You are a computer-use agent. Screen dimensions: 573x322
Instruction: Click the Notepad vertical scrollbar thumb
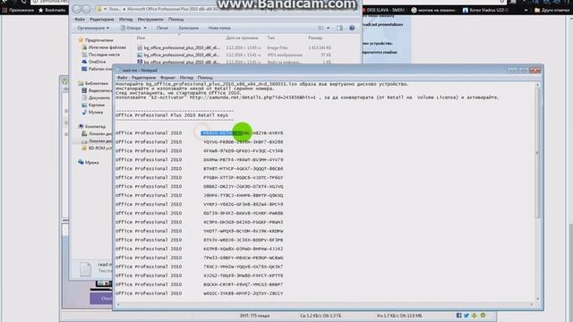537,153
